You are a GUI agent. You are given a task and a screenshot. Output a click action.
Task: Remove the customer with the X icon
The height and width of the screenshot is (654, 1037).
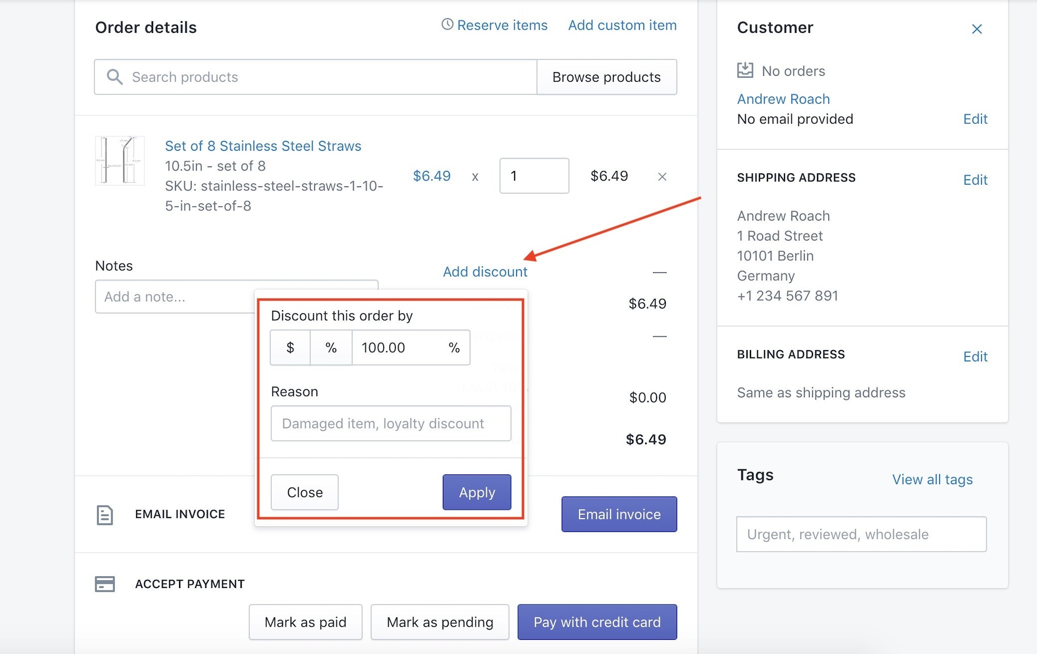tap(977, 29)
